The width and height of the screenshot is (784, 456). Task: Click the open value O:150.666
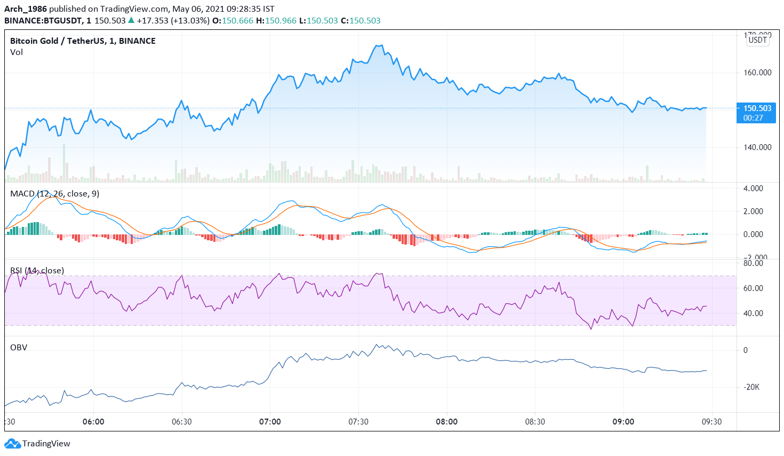click(233, 21)
